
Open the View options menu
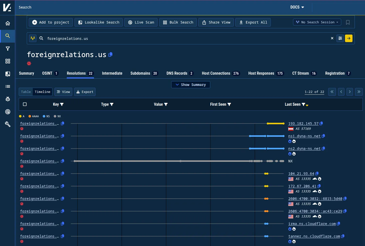click(x=63, y=92)
